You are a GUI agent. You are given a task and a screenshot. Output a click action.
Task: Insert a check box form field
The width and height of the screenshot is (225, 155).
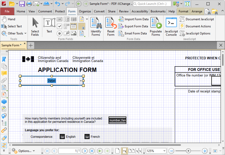pyautogui.click(x=59, y=26)
